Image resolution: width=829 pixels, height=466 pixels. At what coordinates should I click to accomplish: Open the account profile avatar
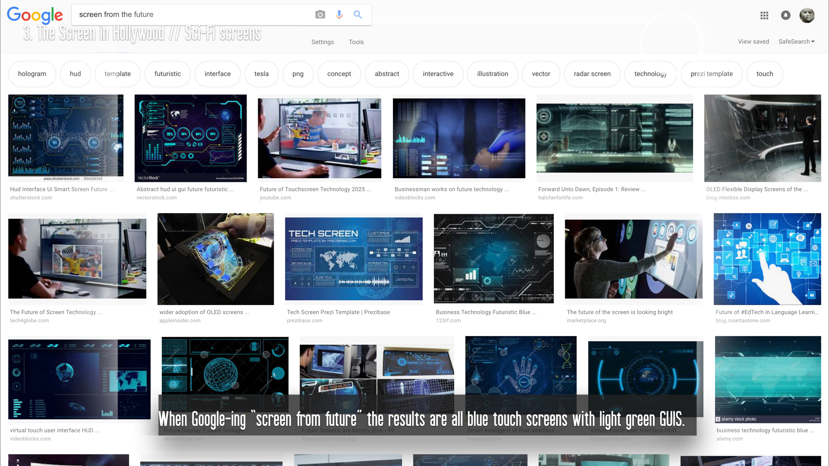click(807, 16)
